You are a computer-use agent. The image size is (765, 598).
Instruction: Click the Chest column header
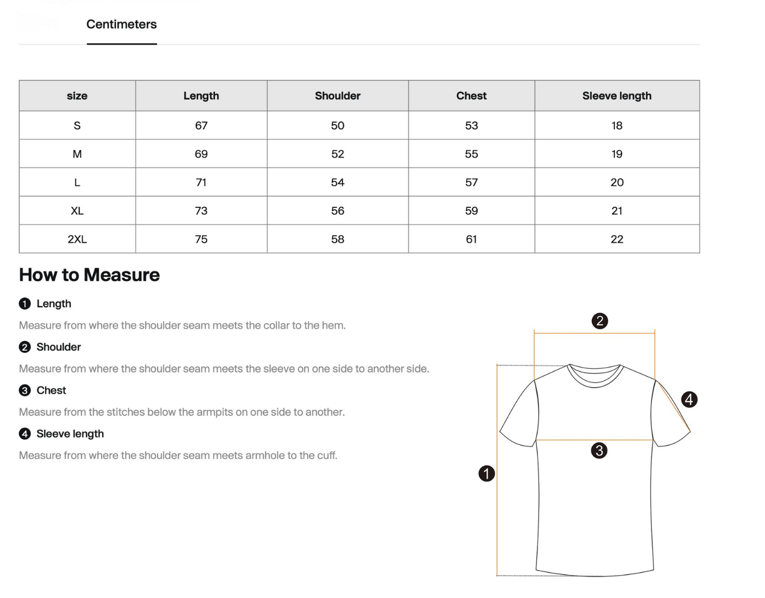[x=471, y=96]
